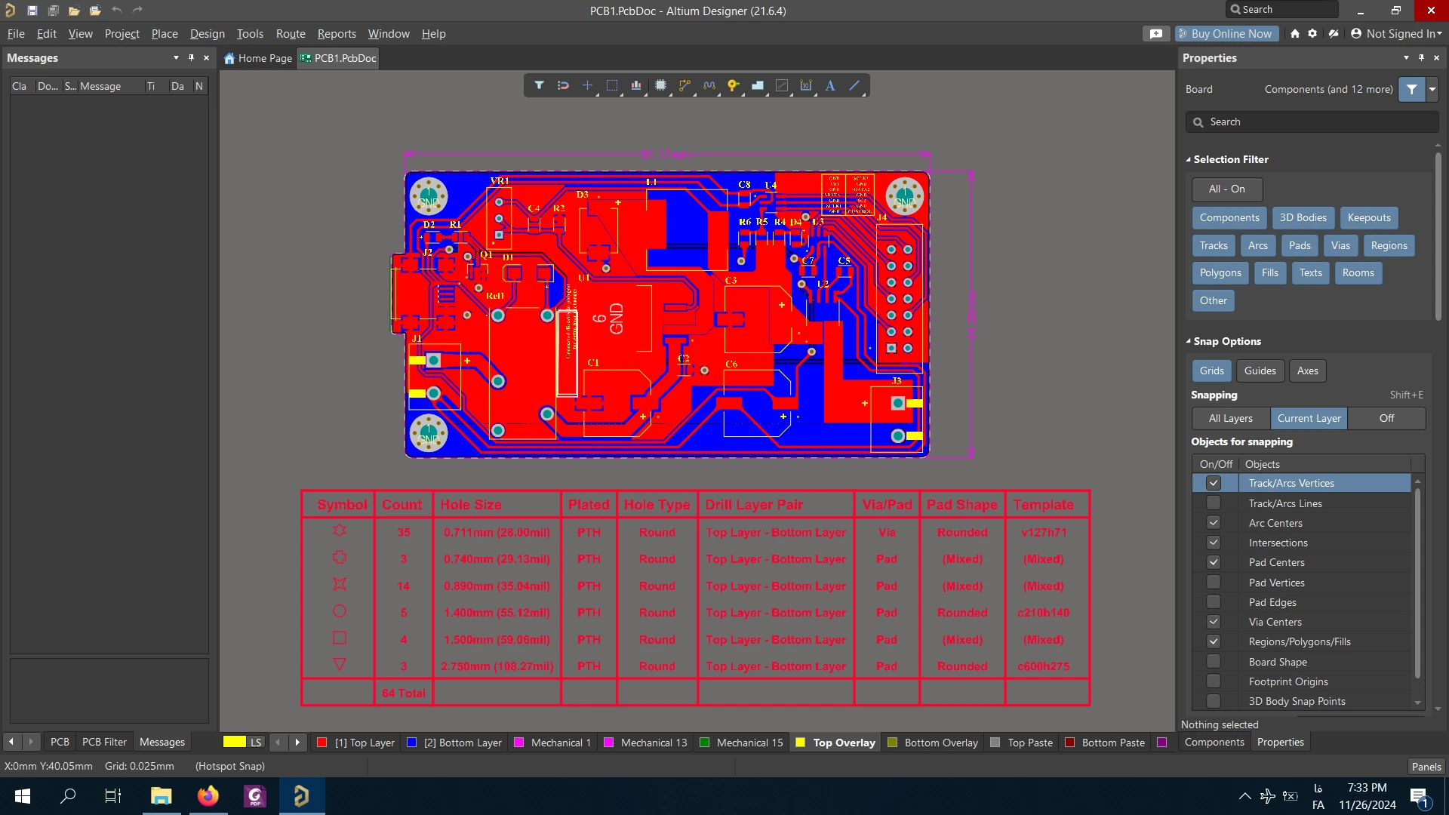Uncheck Pad Centers snapping option

pos(1213,562)
